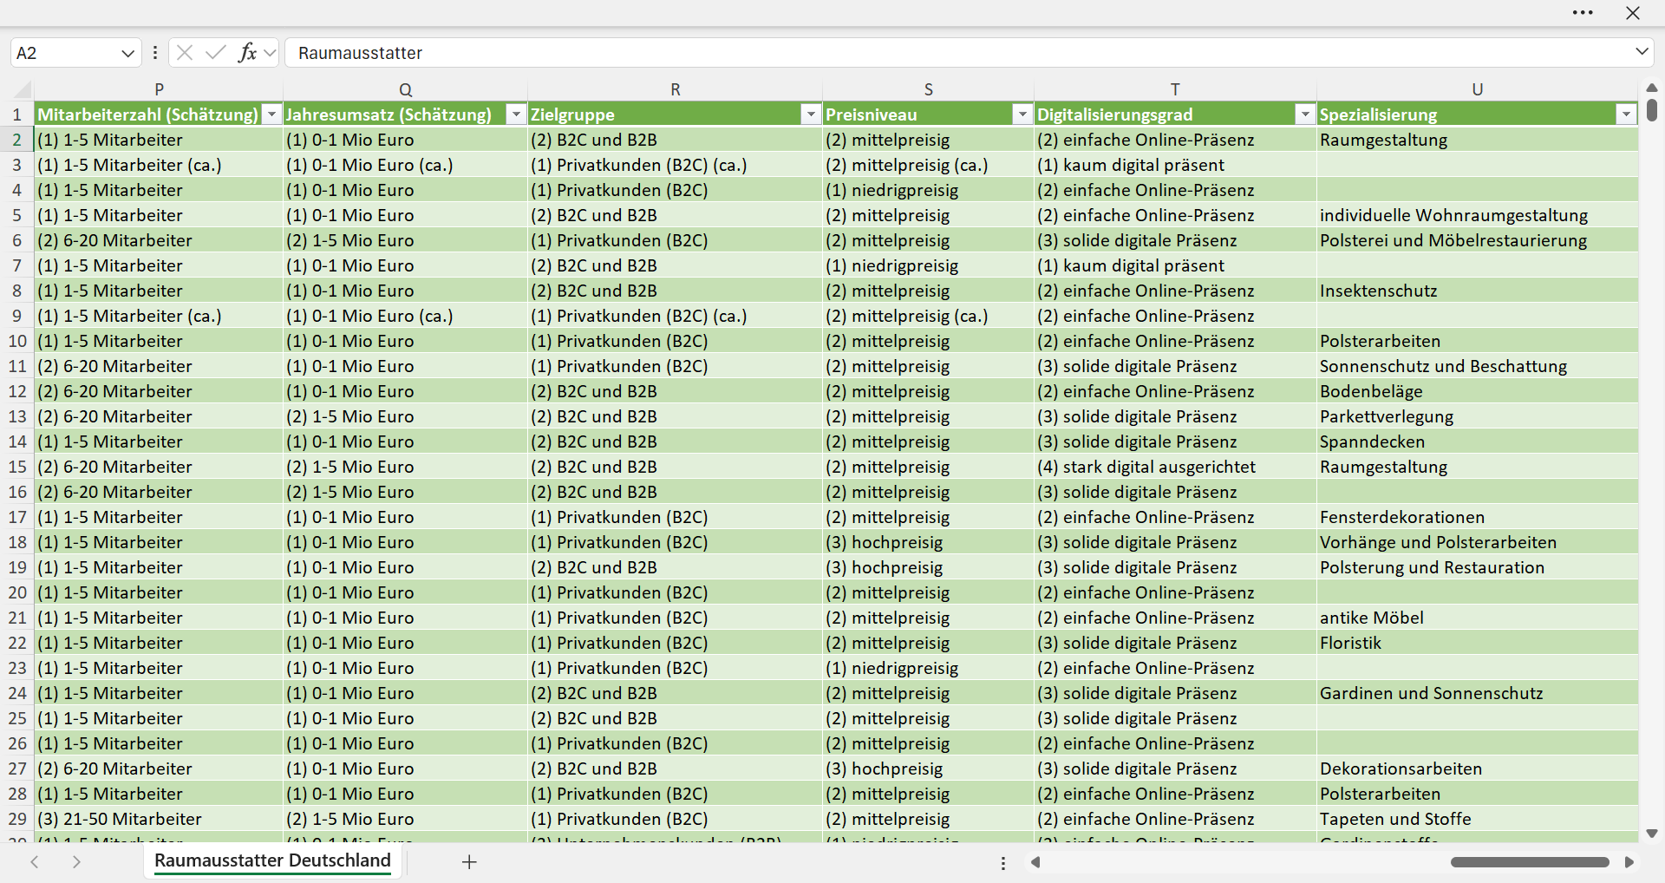Image resolution: width=1665 pixels, height=883 pixels.
Task: Click the confirm entry checkmark icon
Action: click(x=215, y=53)
